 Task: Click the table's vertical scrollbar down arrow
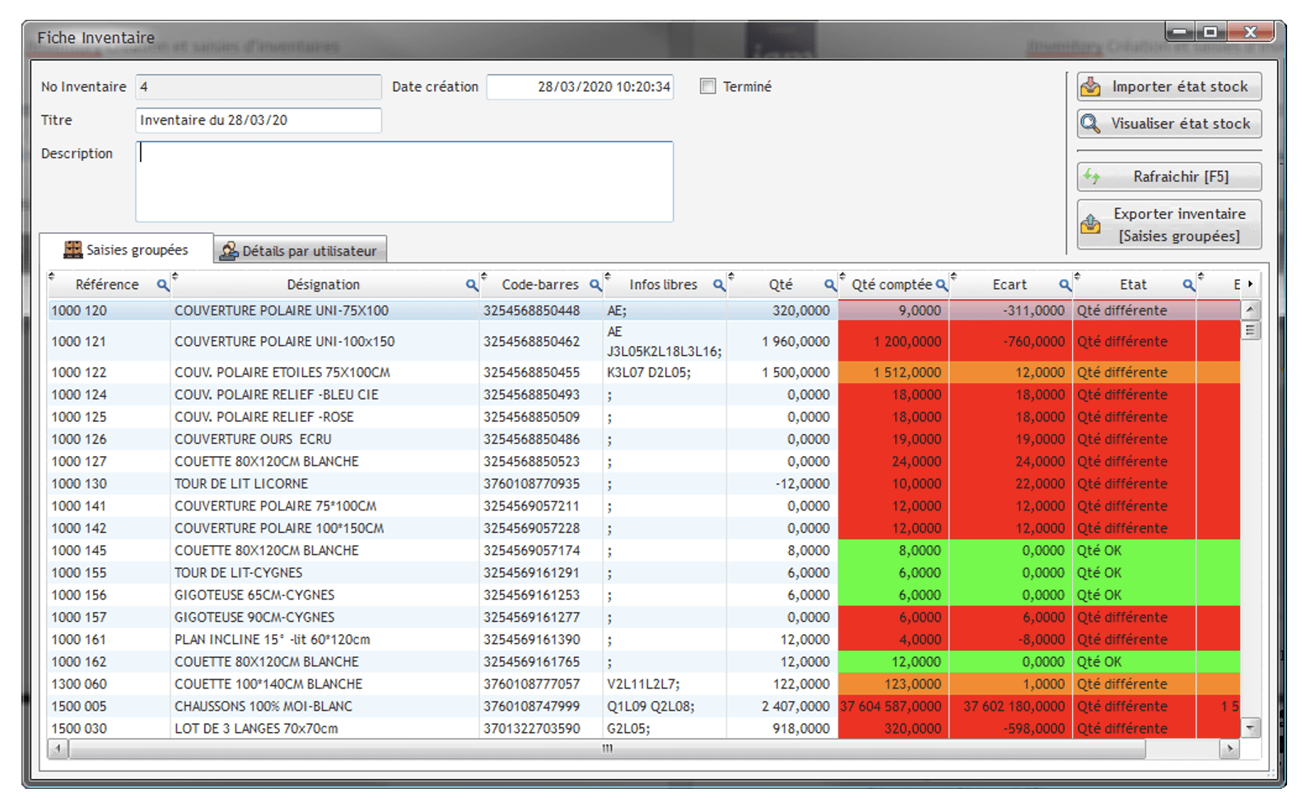(1251, 727)
